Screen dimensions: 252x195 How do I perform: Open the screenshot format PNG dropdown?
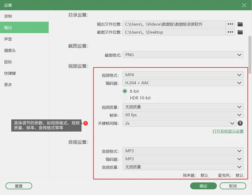[183, 55]
